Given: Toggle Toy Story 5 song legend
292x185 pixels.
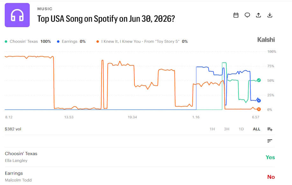Looking at the screenshot, I should tap(142, 41).
